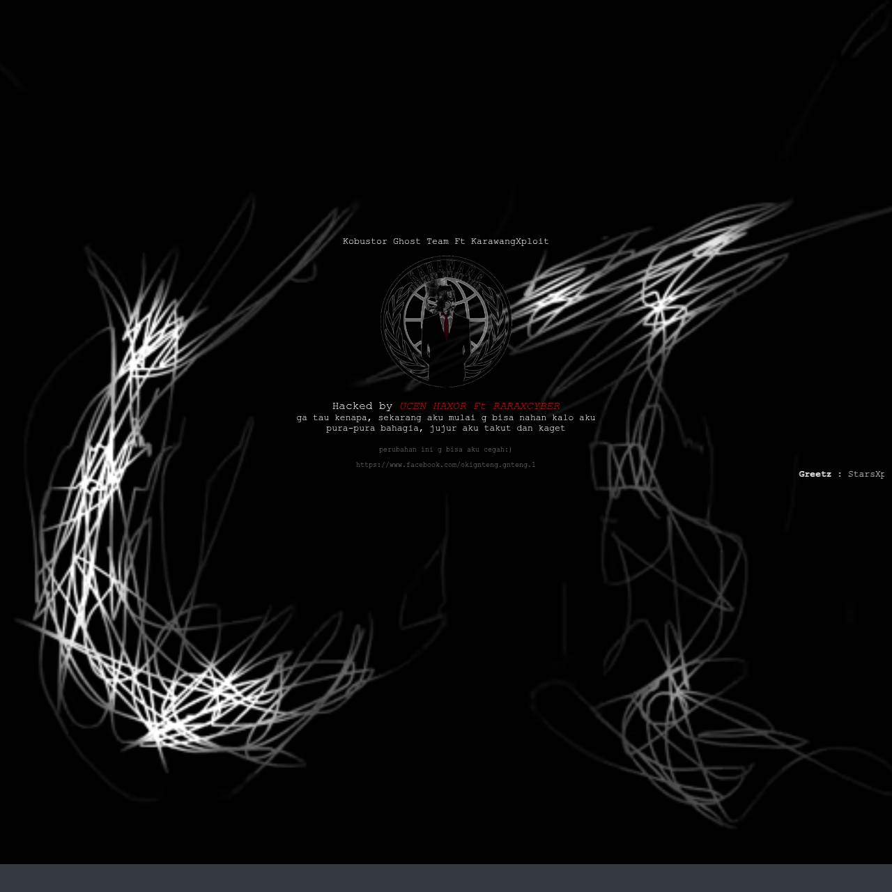The height and width of the screenshot is (892, 892).
Task: Click the heading "Kobustor Ghost Team Ft KarawangXploit"
Action: point(446,241)
